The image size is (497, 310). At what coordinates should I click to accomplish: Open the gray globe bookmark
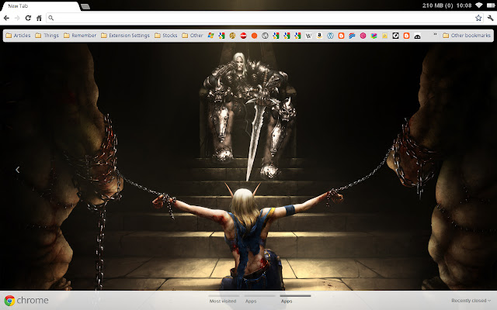coord(265,36)
